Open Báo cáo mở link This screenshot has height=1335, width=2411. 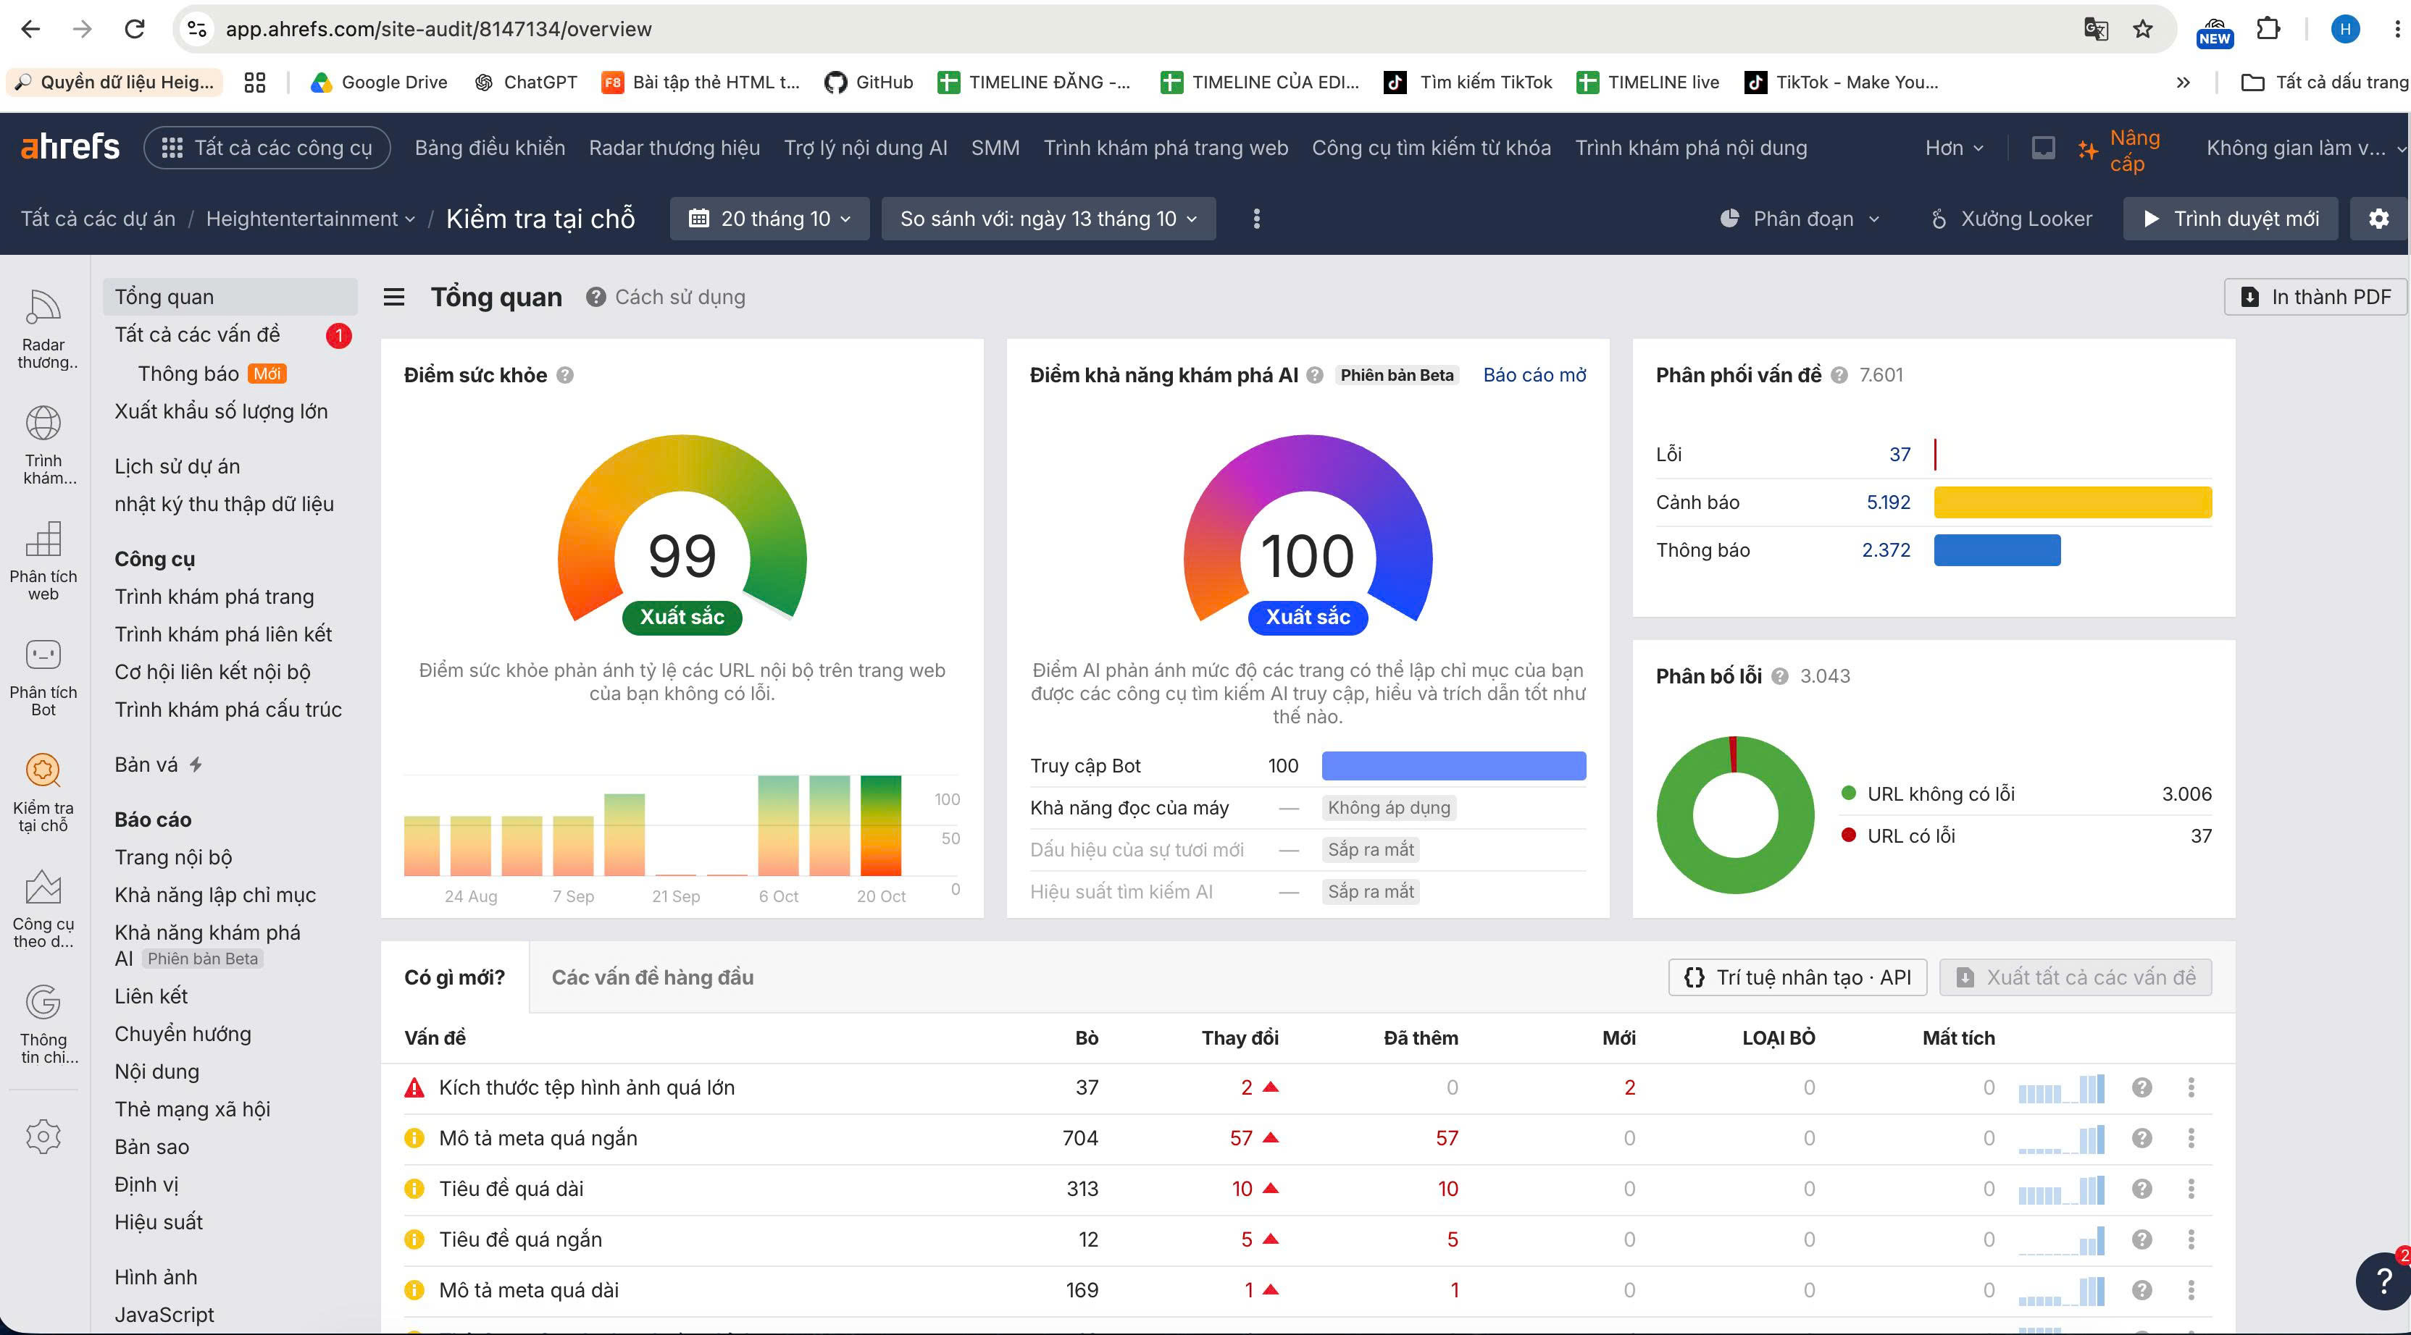(1535, 375)
